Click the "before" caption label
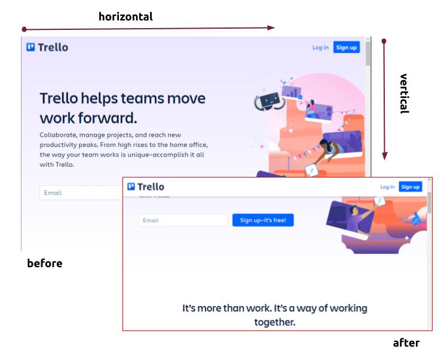Viewport: 441px width, 355px height. (x=45, y=263)
